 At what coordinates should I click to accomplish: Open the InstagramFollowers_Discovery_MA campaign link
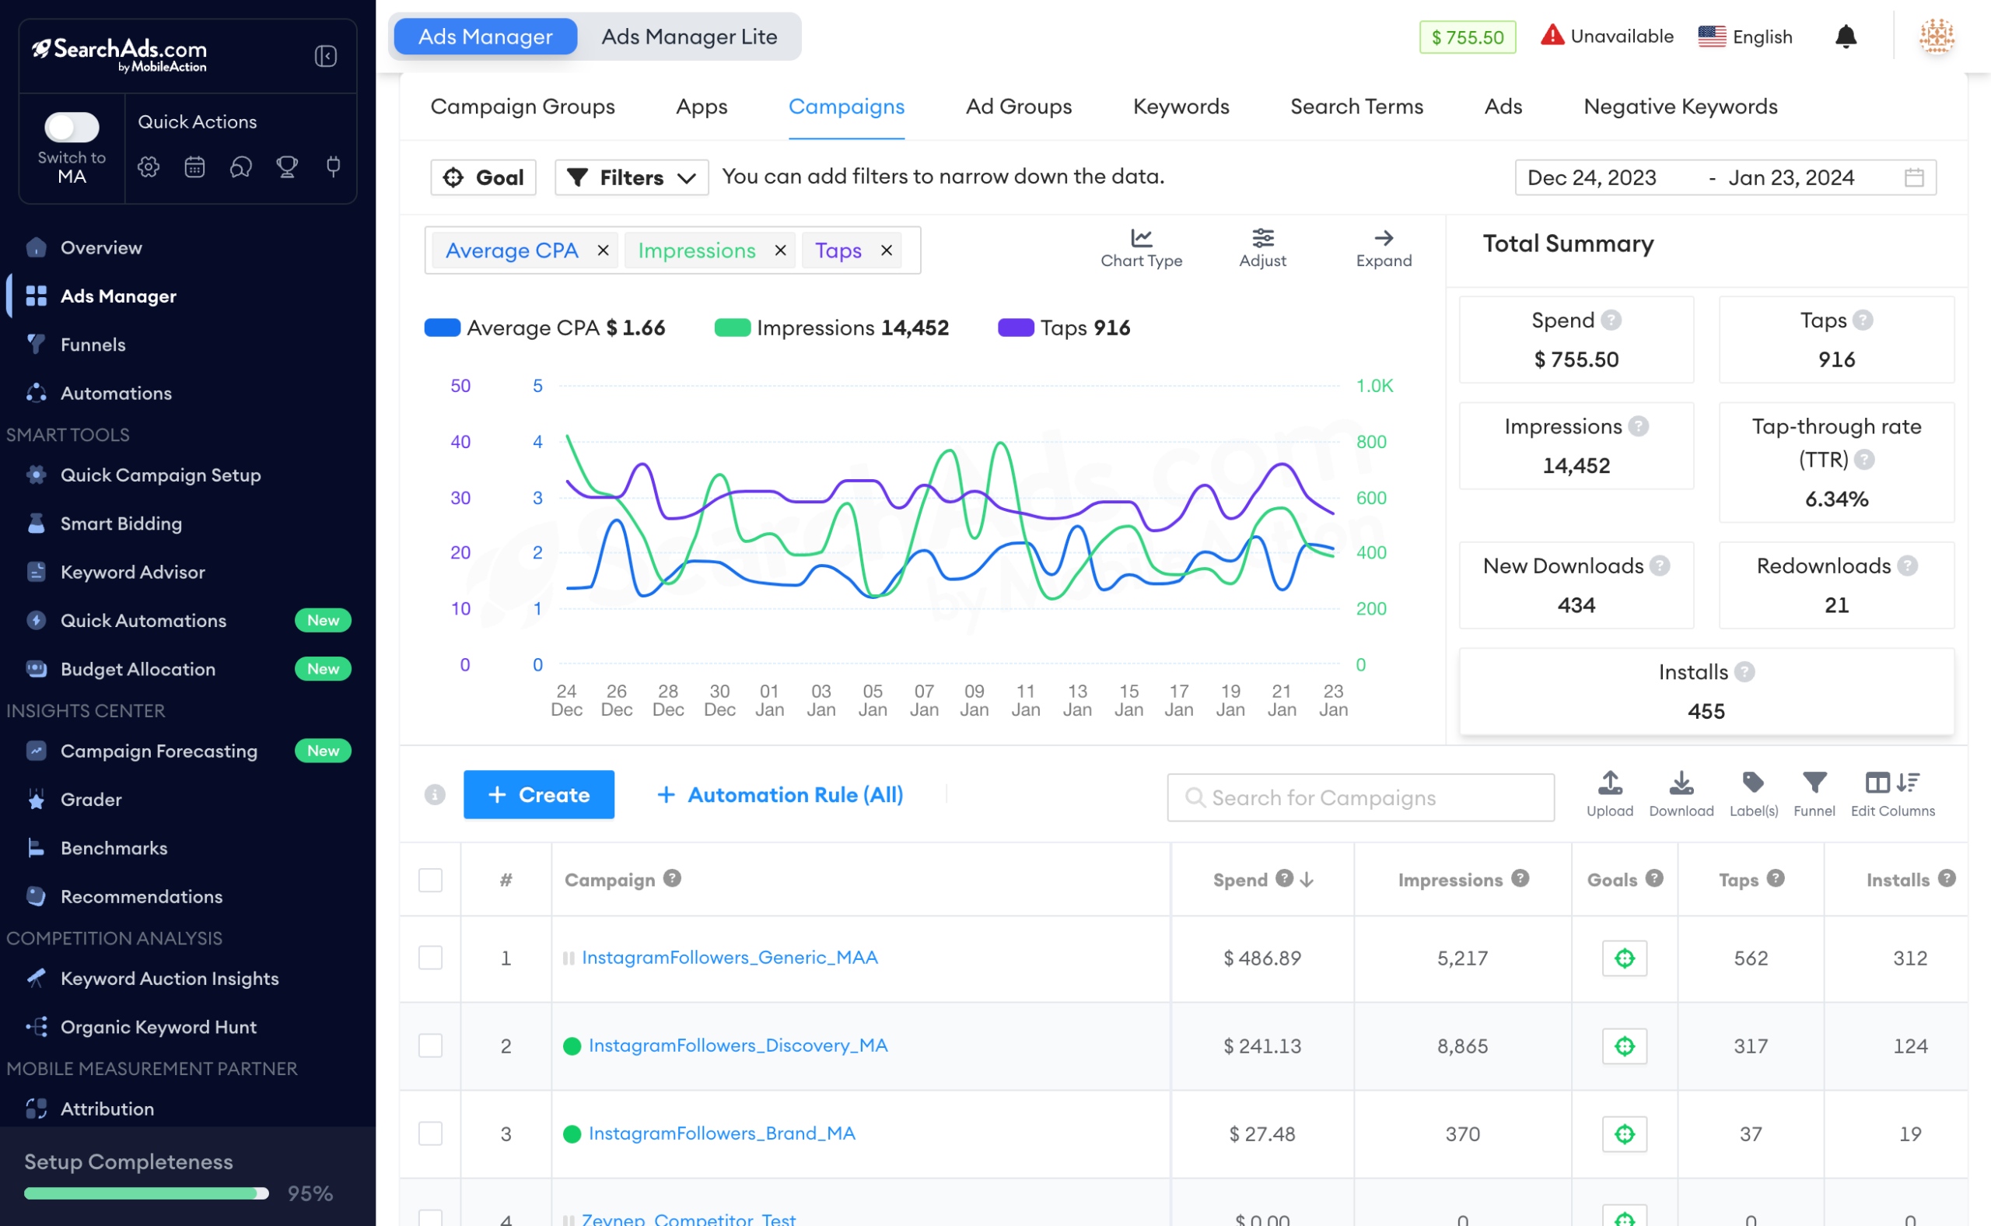(x=738, y=1046)
